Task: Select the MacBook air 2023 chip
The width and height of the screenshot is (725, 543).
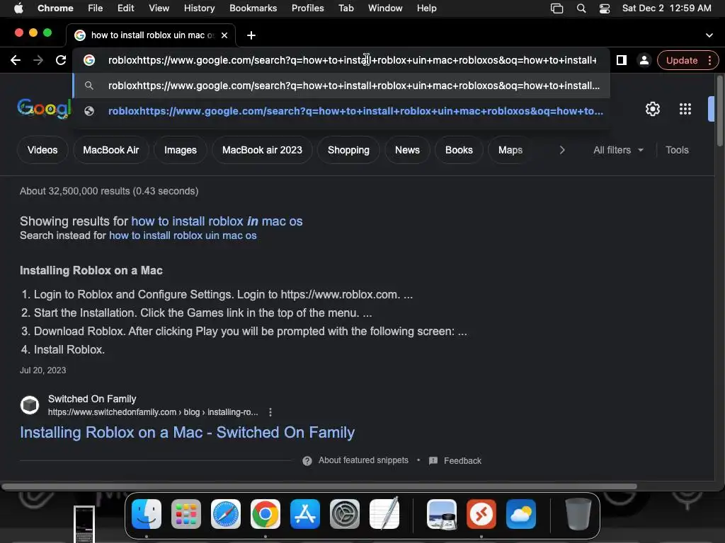Action: (x=262, y=150)
